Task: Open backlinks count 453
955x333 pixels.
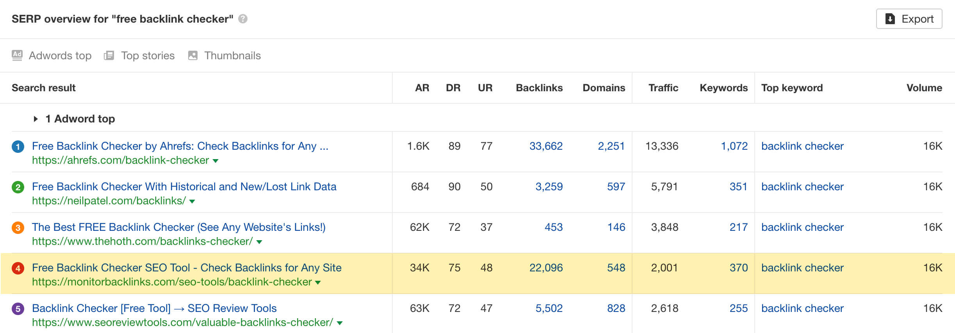Action: point(554,227)
